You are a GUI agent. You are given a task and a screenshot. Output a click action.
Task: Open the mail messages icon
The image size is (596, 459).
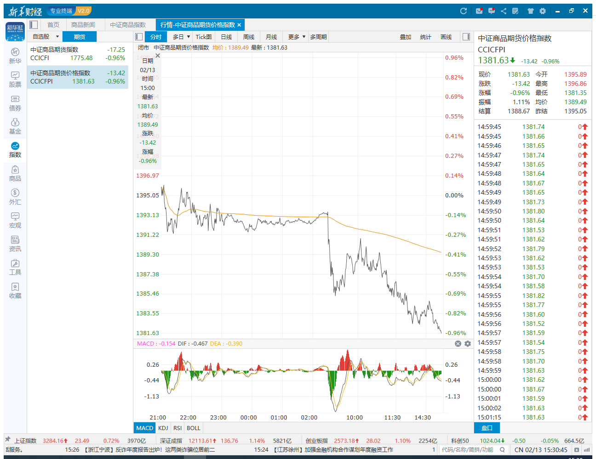479,11
